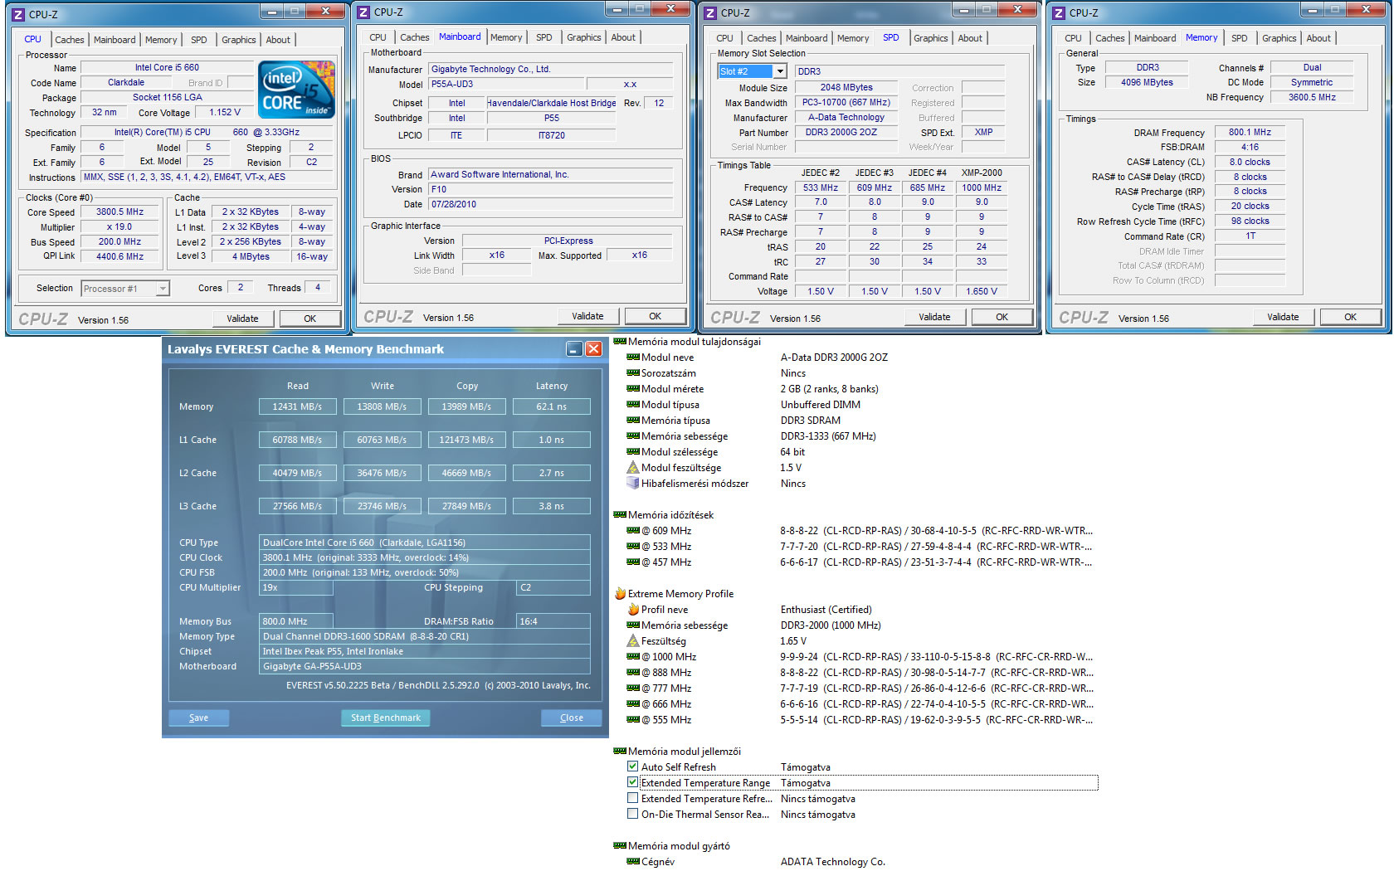1394x871 pixels.
Task: Select the SPD tab in CPU-Z CPU window
Action: (199, 40)
